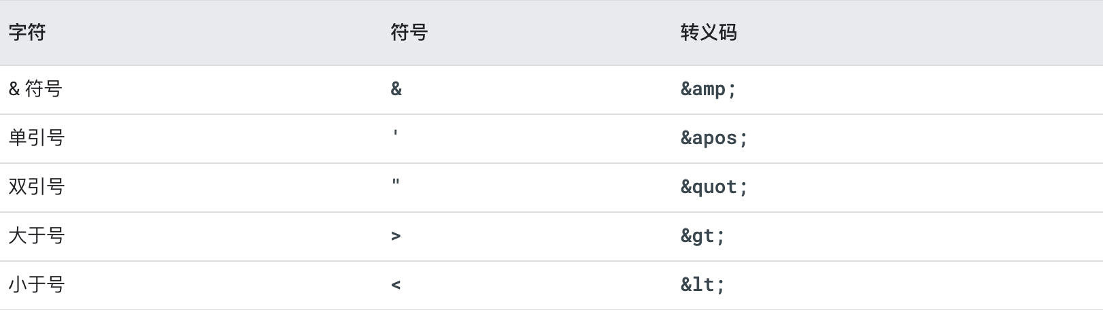Click the single quote symbol cell
Screen dimensions: 1103x310
(x=396, y=132)
